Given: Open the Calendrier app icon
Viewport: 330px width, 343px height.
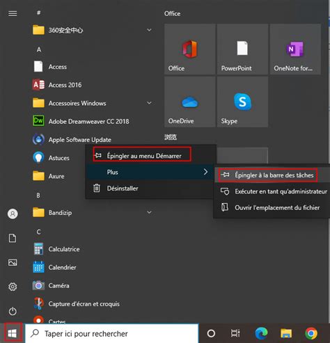Looking at the screenshot, I should click(38, 267).
